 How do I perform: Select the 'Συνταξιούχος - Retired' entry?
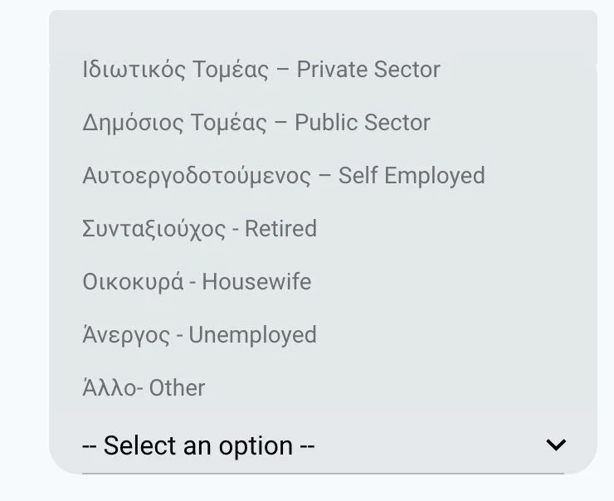pos(199,229)
